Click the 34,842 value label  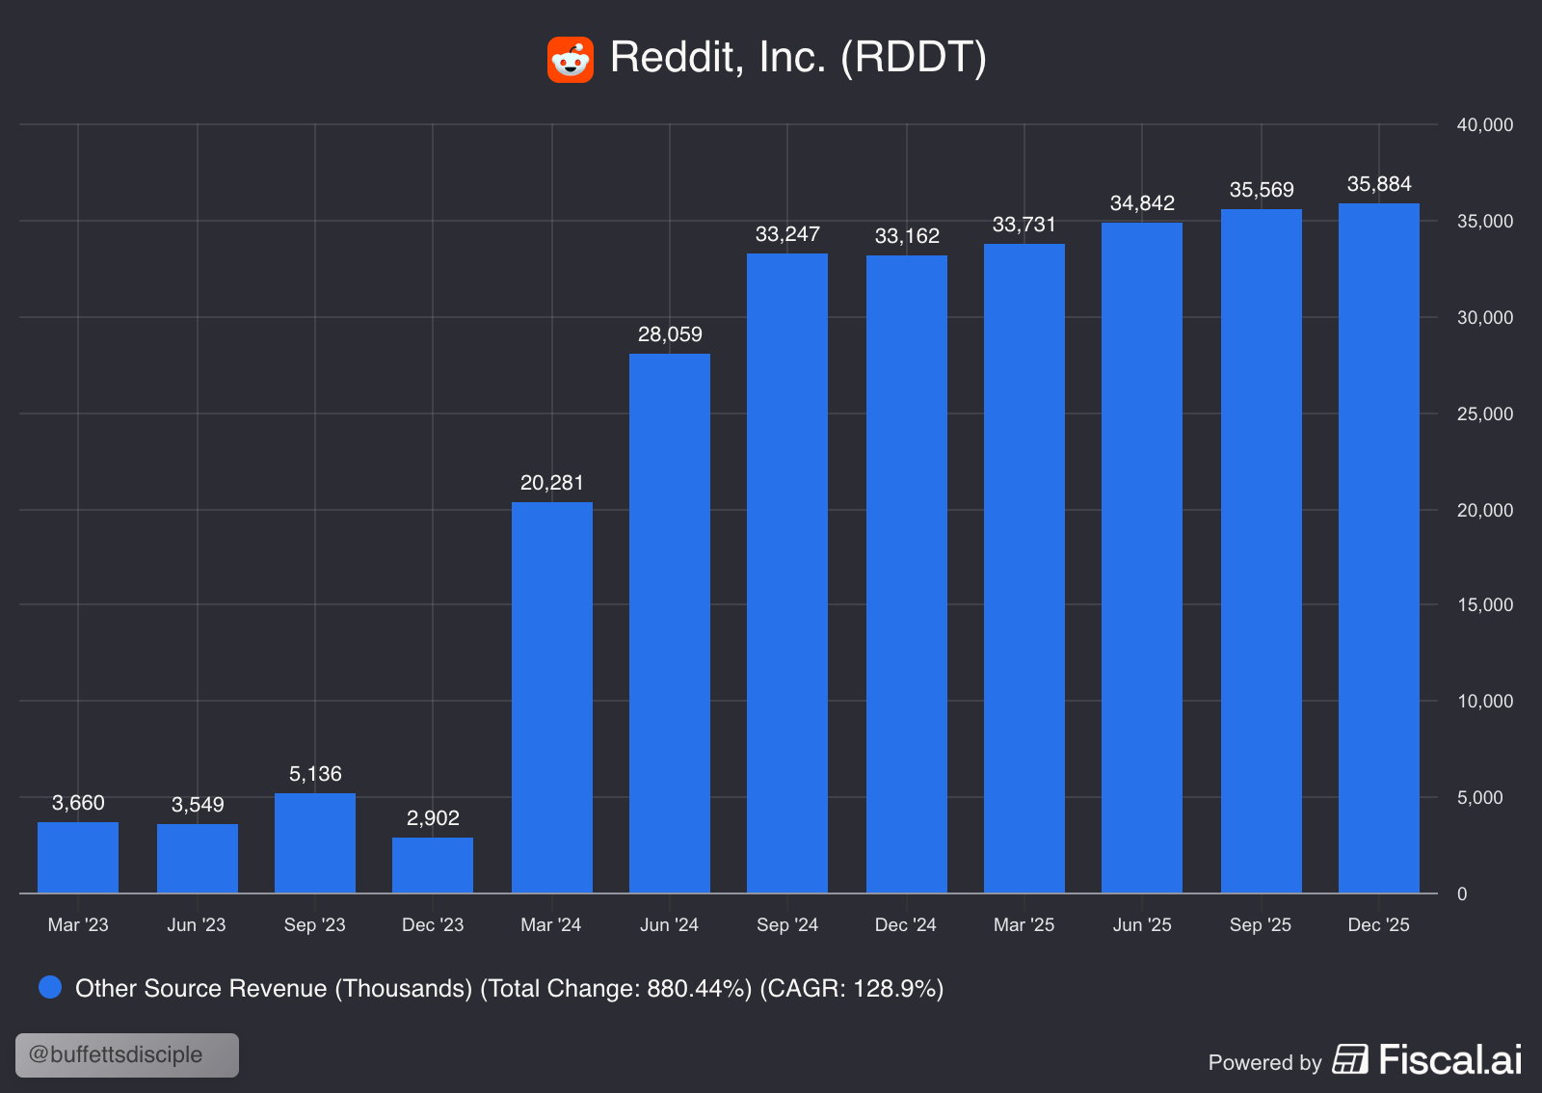pyautogui.click(x=1142, y=203)
